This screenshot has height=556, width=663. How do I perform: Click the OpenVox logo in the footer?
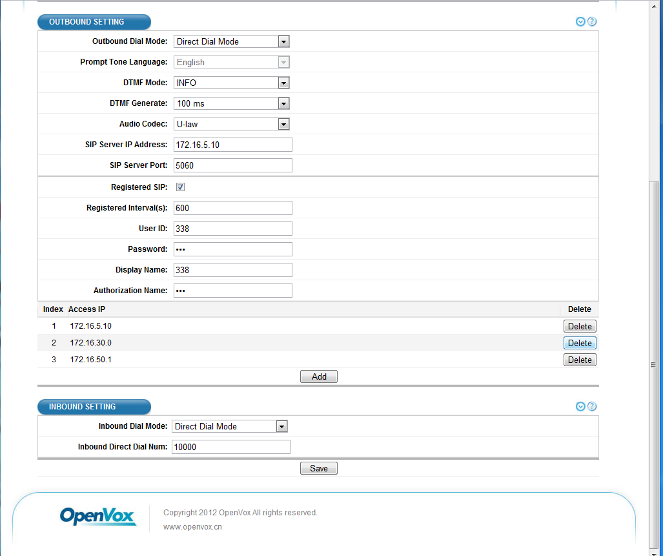pyautogui.click(x=97, y=515)
